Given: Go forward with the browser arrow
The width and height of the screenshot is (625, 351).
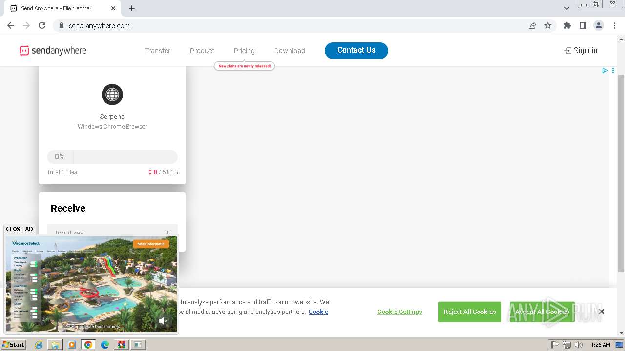Looking at the screenshot, I should coord(26,25).
